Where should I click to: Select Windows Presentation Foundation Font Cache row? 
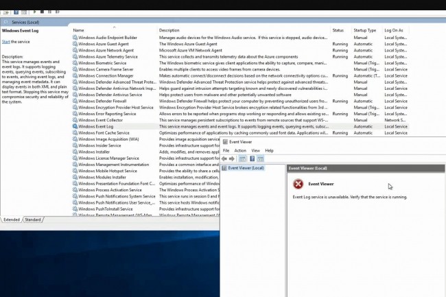(146, 183)
